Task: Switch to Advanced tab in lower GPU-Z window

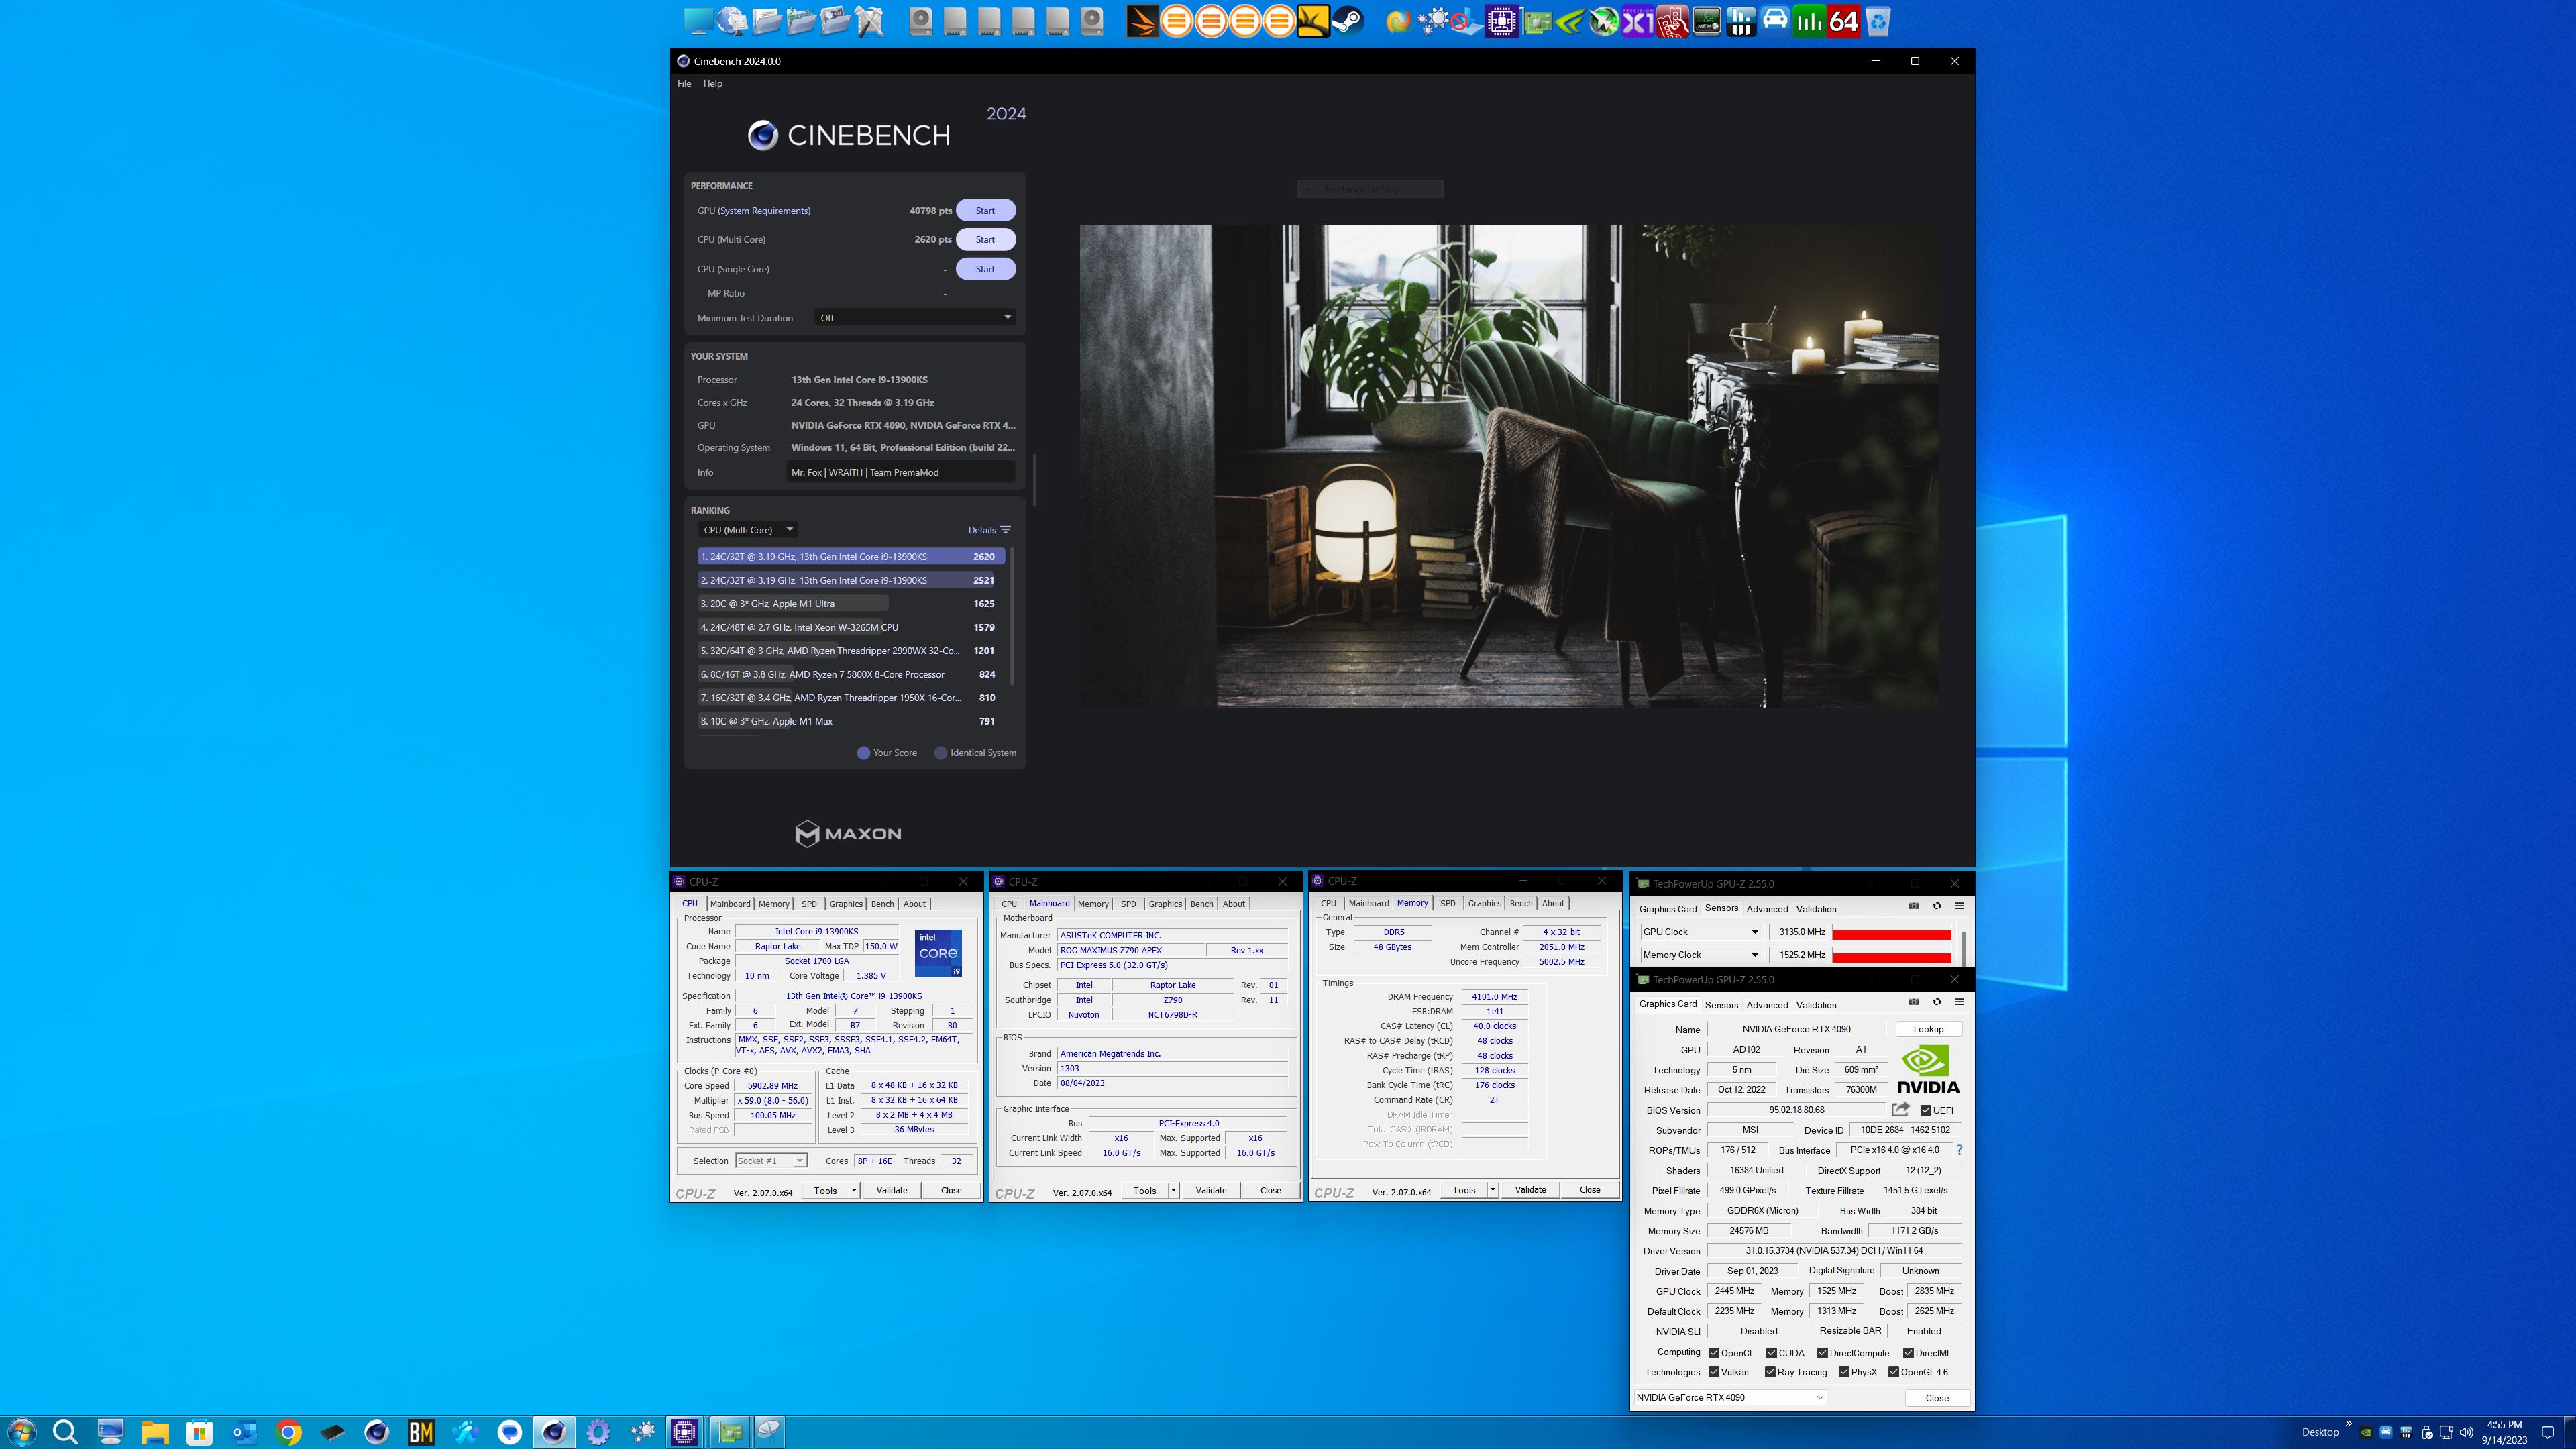Action: 1767,1005
